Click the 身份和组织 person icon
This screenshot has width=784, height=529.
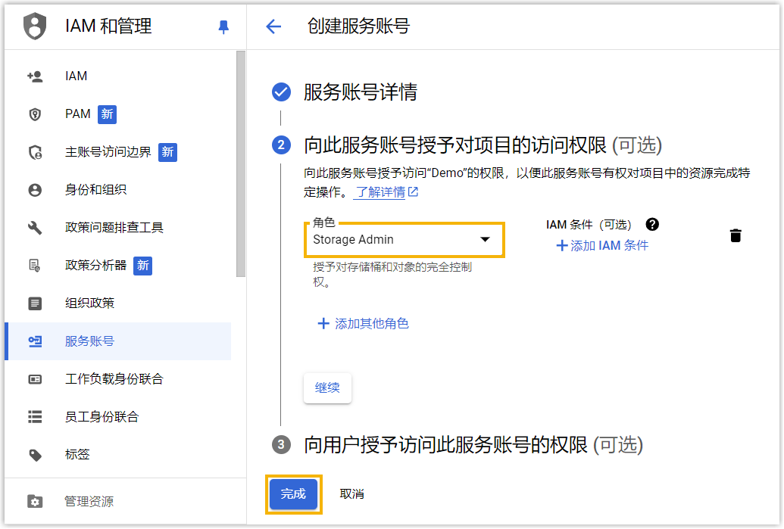coord(35,190)
